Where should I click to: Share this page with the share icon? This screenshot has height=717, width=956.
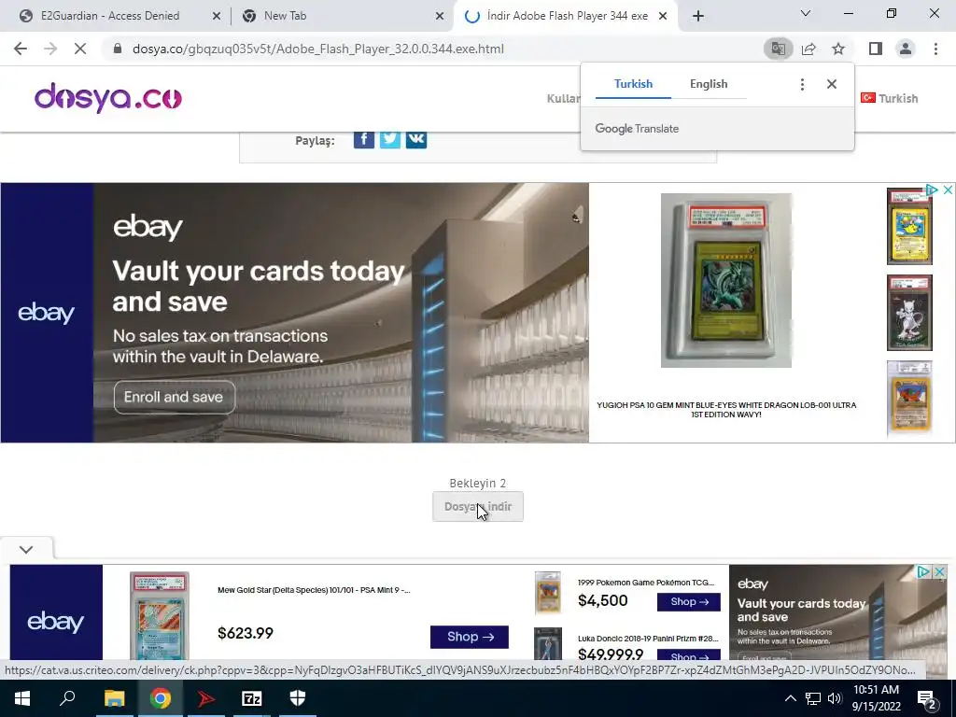pos(808,49)
